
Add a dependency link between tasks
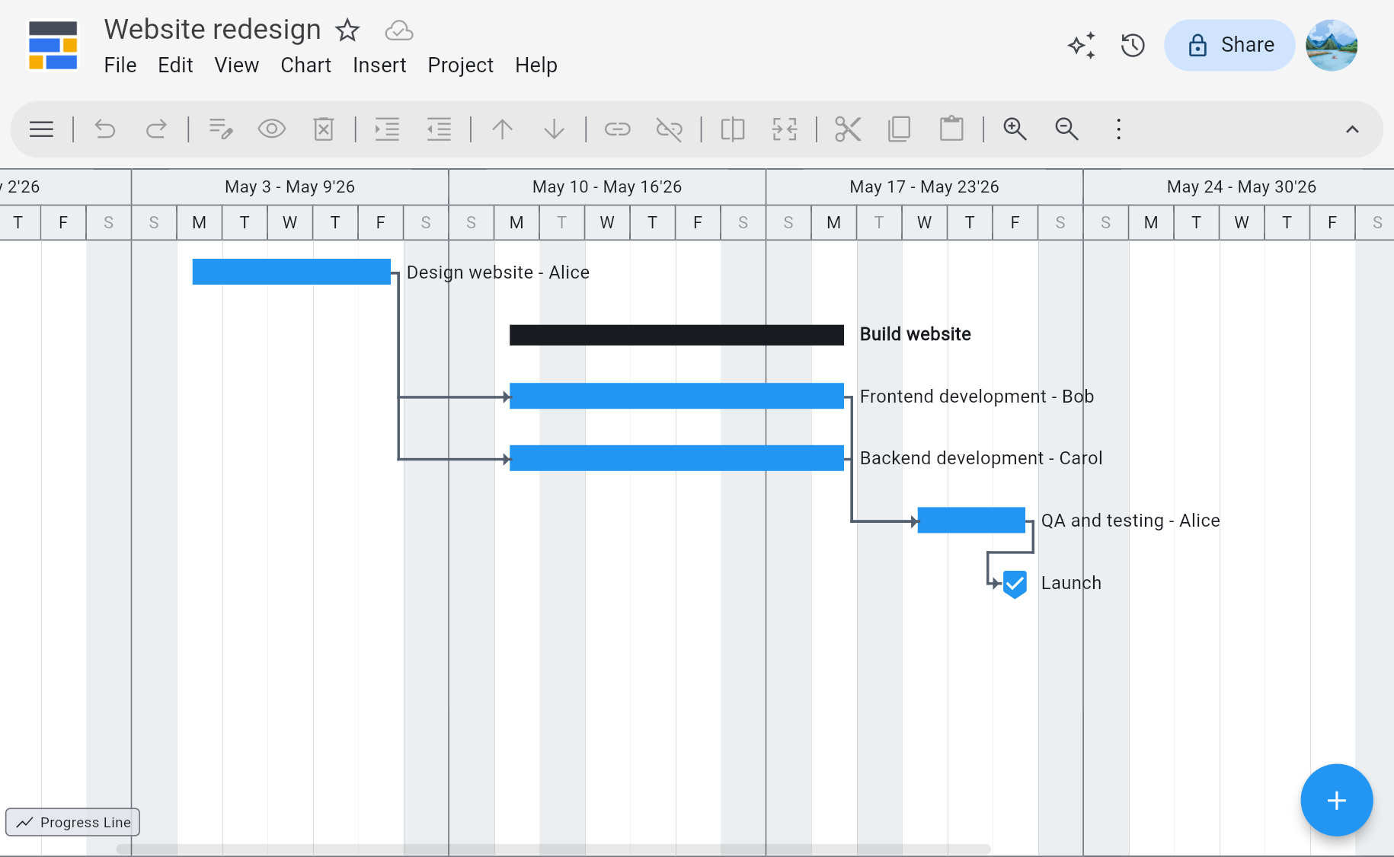click(617, 129)
